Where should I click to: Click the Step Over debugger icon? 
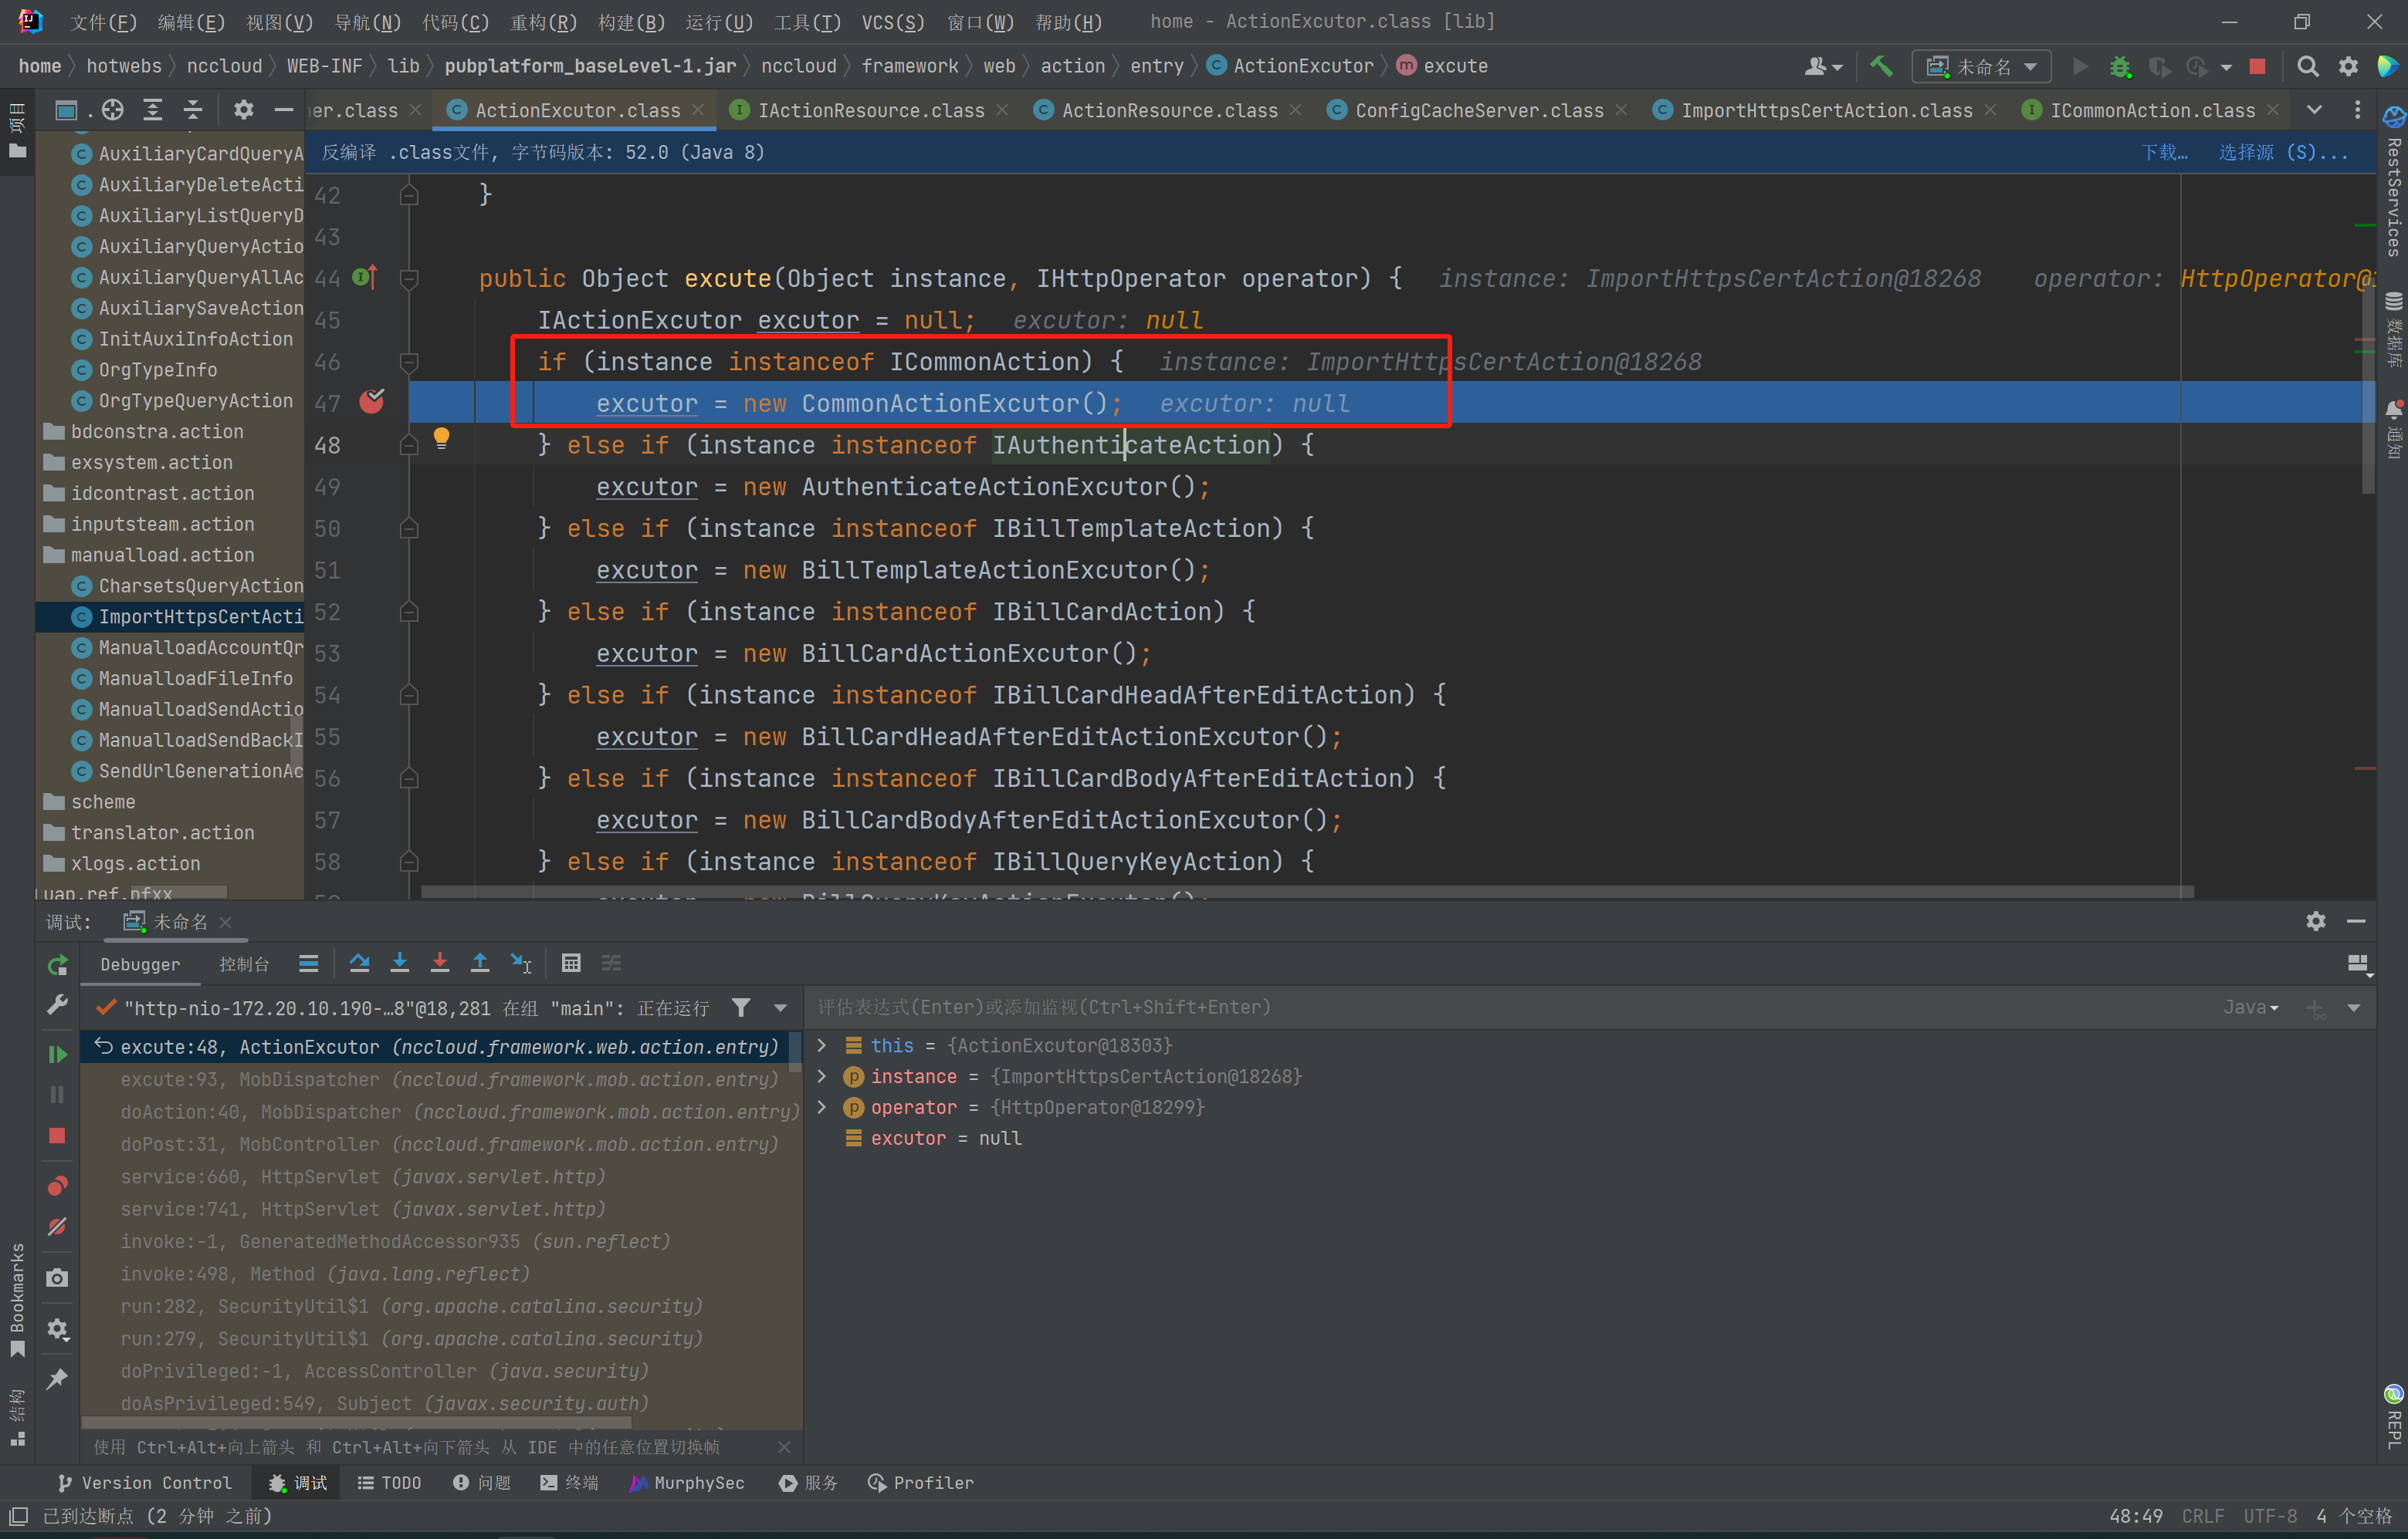coord(359,964)
